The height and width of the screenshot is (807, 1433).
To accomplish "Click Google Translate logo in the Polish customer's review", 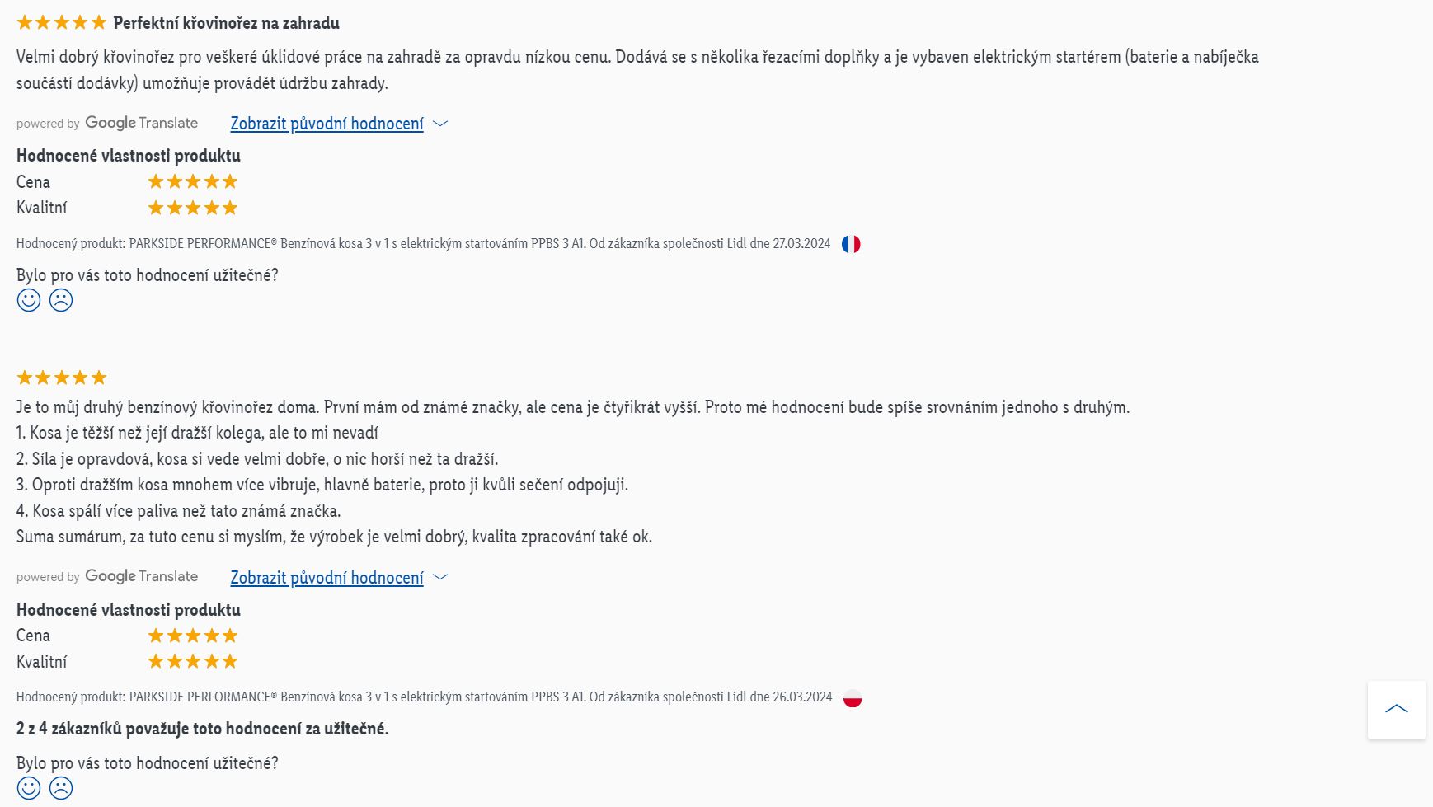I will [141, 576].
